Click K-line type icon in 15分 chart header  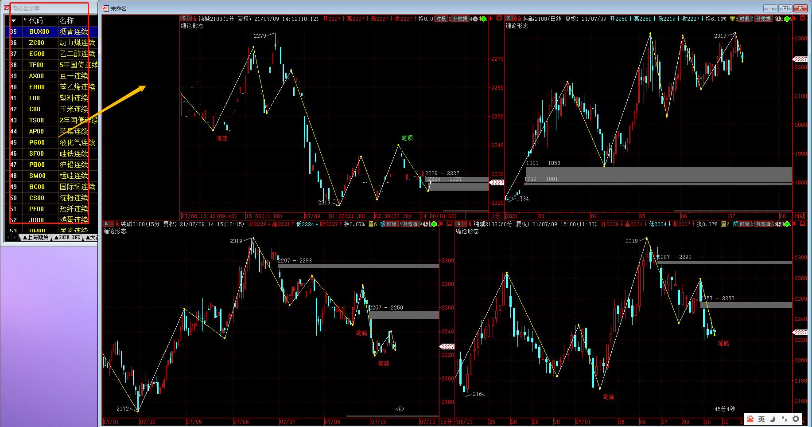click(x=106, y=224)
